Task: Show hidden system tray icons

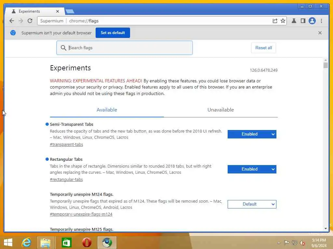Action: tap(279, 243)
